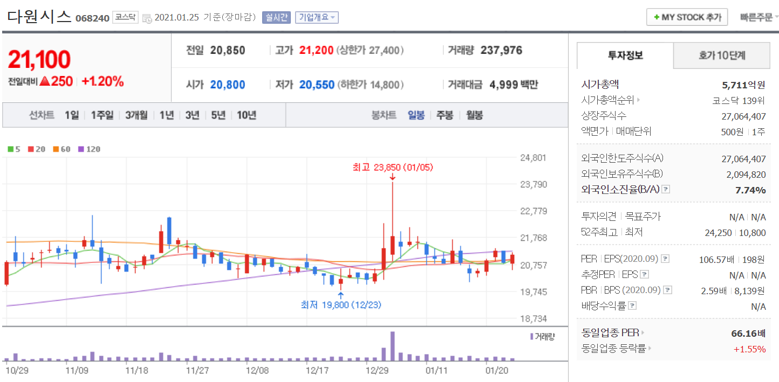The image size is (779, 382).
Task: Click the calendar icon beside the date
Action: [147, 18]
